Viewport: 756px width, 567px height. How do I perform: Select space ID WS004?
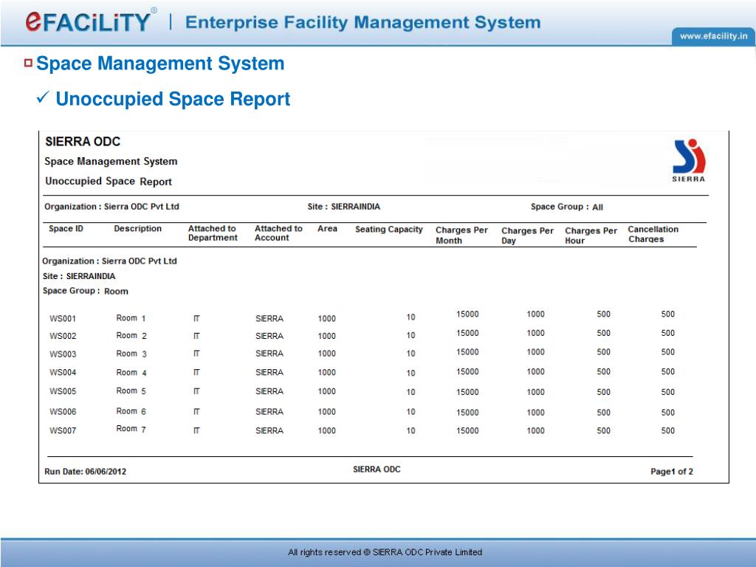tap(63, 372)
